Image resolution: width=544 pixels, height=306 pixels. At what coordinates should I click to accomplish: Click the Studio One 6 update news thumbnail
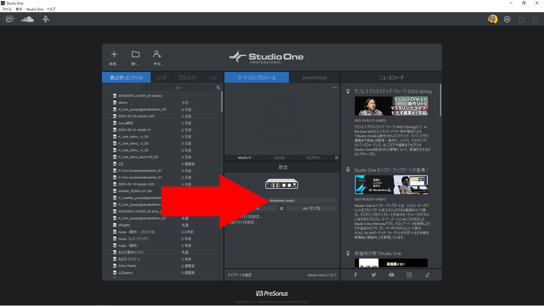point(391,185)
